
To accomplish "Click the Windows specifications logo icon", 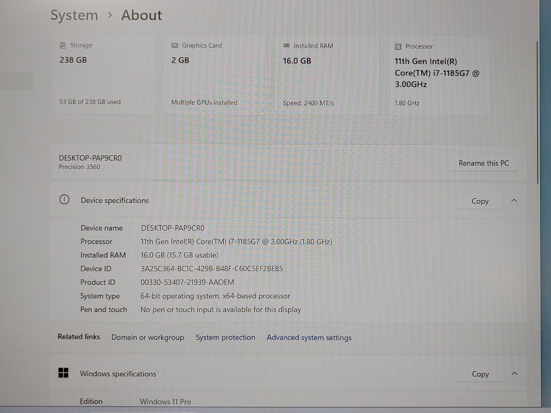I will 64,372.
